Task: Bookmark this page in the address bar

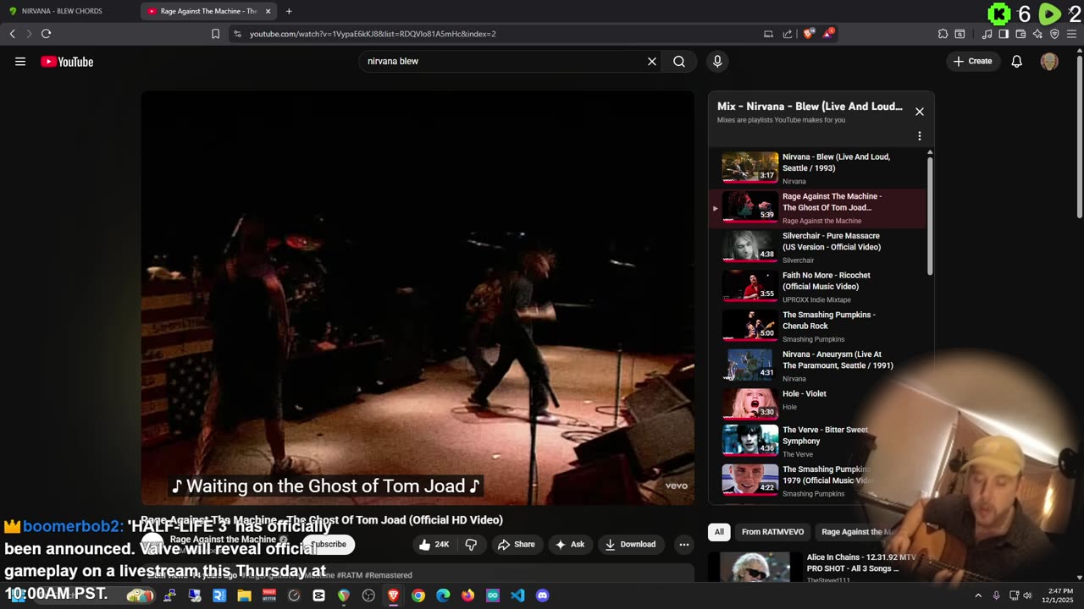Action: (215, 34)
